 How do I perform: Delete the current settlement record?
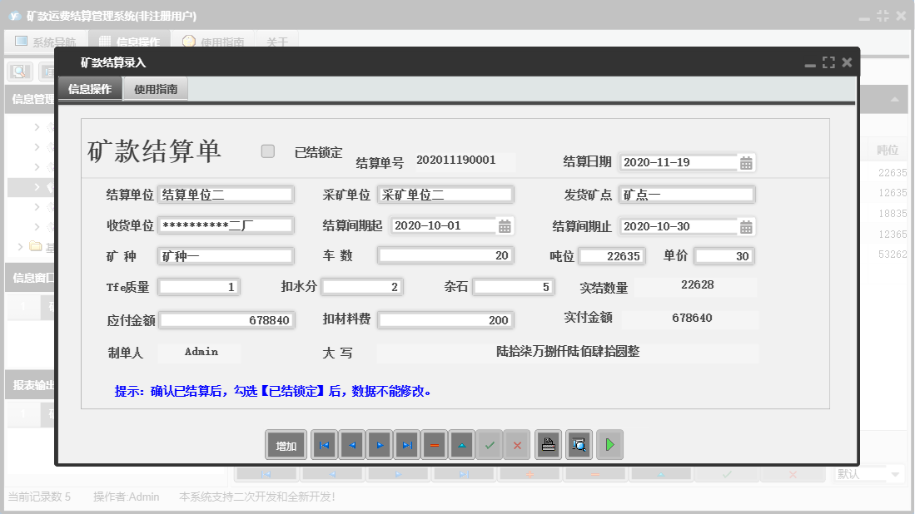[x=434, y=445]
